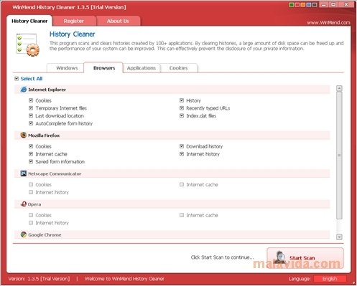Image resolution: width=357 pixels, height=286 pixels.
Task: Click the Internet Explorer section header text
Action: coord(47,90)
